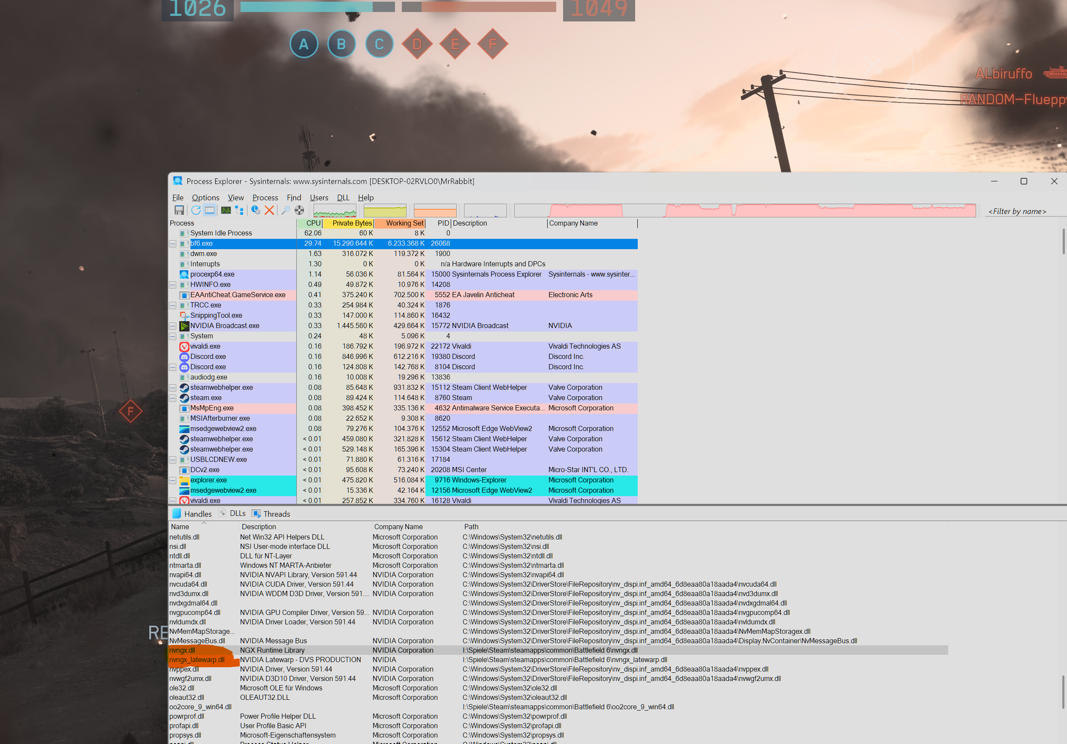Select the EAAntiCheat.GameService.exe process row

(x=238, y=295)
